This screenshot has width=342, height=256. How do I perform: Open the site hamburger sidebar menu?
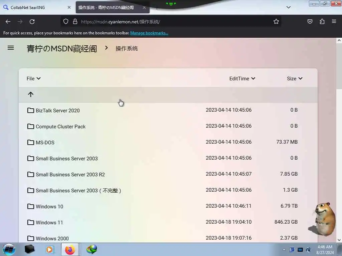click(11, 48)
